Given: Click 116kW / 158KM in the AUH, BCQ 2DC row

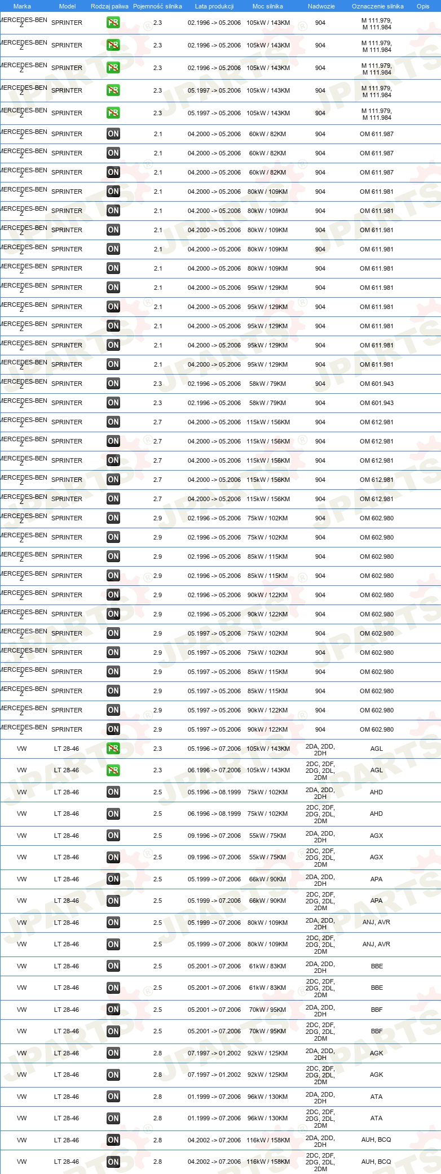Looking at the screenshot, I should 268,1162.
